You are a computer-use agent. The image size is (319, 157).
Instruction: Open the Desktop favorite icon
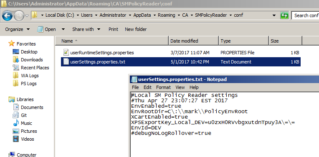pyautogui.click(x=16, y=52)
